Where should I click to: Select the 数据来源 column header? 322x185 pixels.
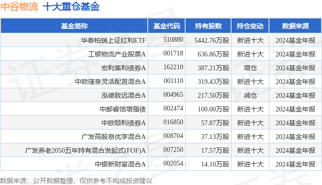coord(295,26)
